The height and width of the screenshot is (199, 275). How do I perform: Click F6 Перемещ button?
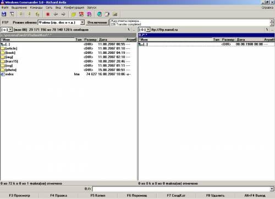tap(137, 196)
